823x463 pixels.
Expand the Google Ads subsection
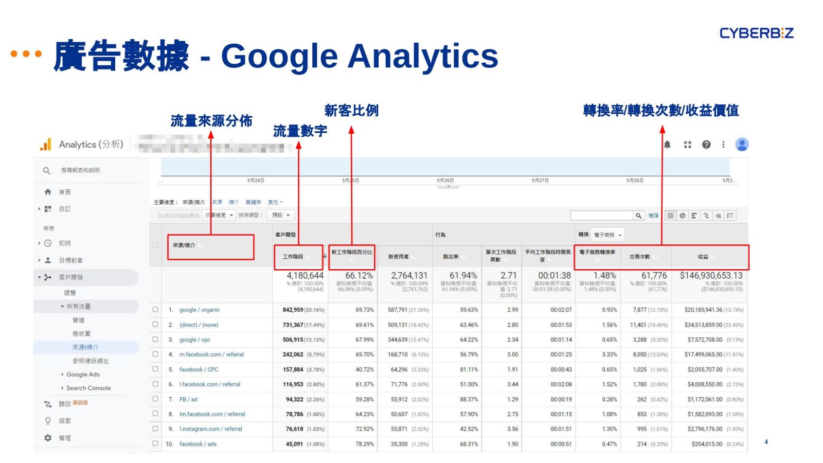pyautogui.click(x=62, y=375)
